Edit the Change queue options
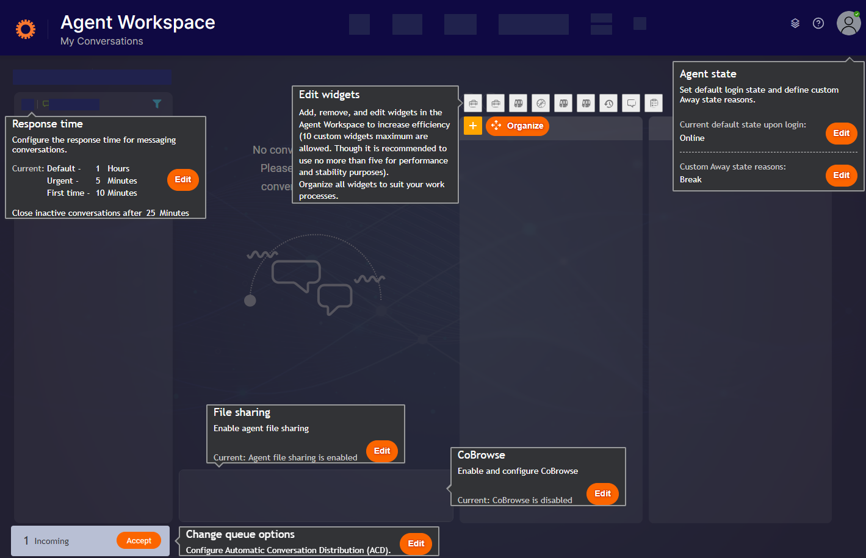Viewport: 866px width, 558px height. tap(416, 544)
